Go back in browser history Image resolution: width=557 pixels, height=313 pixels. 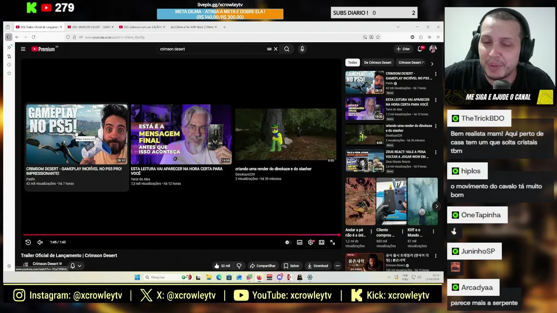(x=17, y=37)
